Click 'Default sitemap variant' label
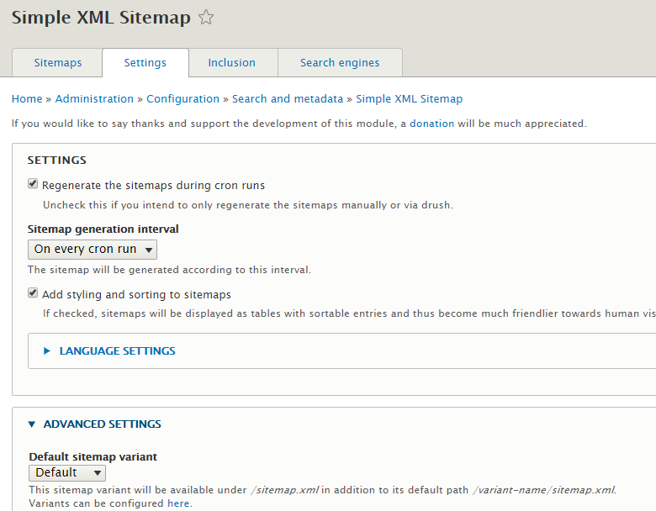Viewport: 656px width, 511px height. 93,456
